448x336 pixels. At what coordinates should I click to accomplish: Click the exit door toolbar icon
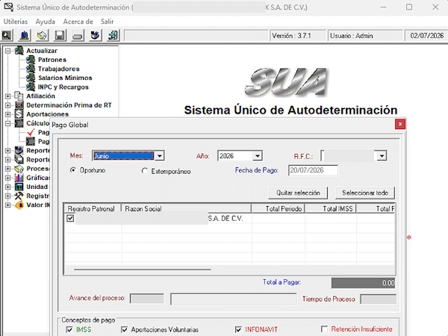113,35
